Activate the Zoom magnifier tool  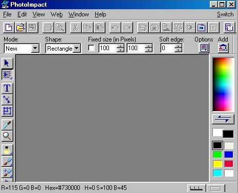point(7,136)
